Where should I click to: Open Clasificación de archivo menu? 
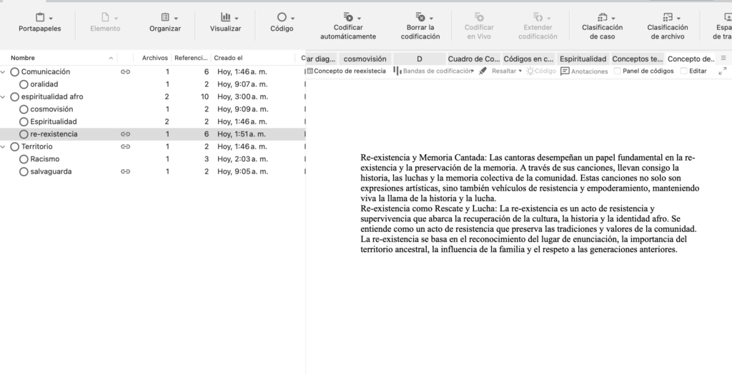point(668,26)
